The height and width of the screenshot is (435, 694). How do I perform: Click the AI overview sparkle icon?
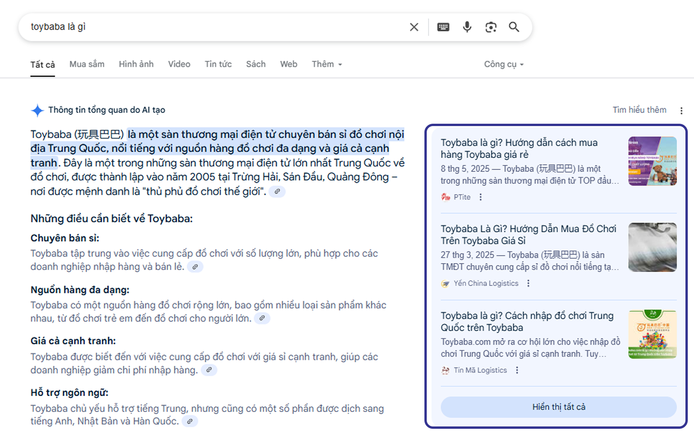point(37,111)
